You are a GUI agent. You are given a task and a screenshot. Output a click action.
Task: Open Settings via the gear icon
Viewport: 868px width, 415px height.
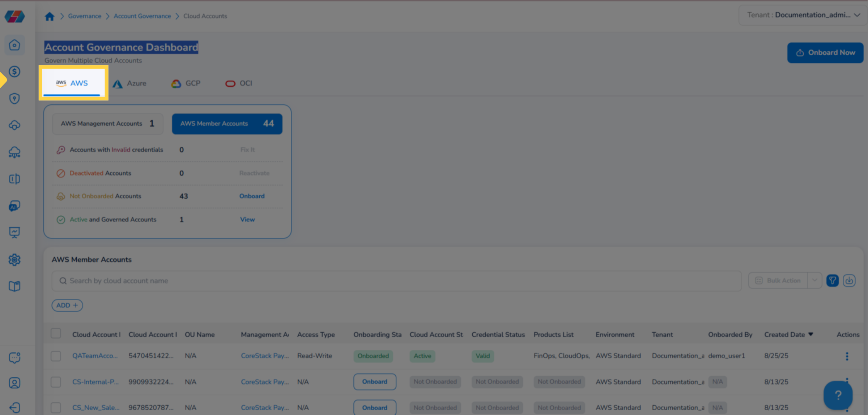14,260
